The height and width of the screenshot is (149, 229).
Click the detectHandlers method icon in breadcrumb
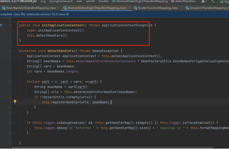[173, 1]
